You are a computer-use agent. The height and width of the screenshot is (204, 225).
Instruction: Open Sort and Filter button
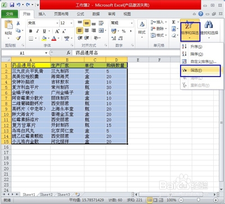pos(190,30)
